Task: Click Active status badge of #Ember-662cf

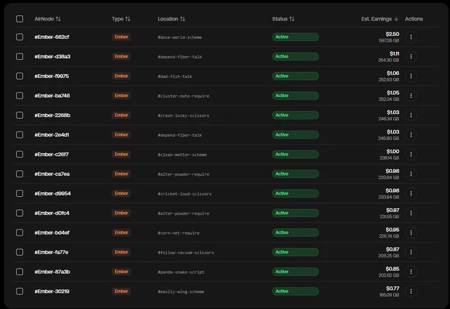Action: click(x=295, y=37)
